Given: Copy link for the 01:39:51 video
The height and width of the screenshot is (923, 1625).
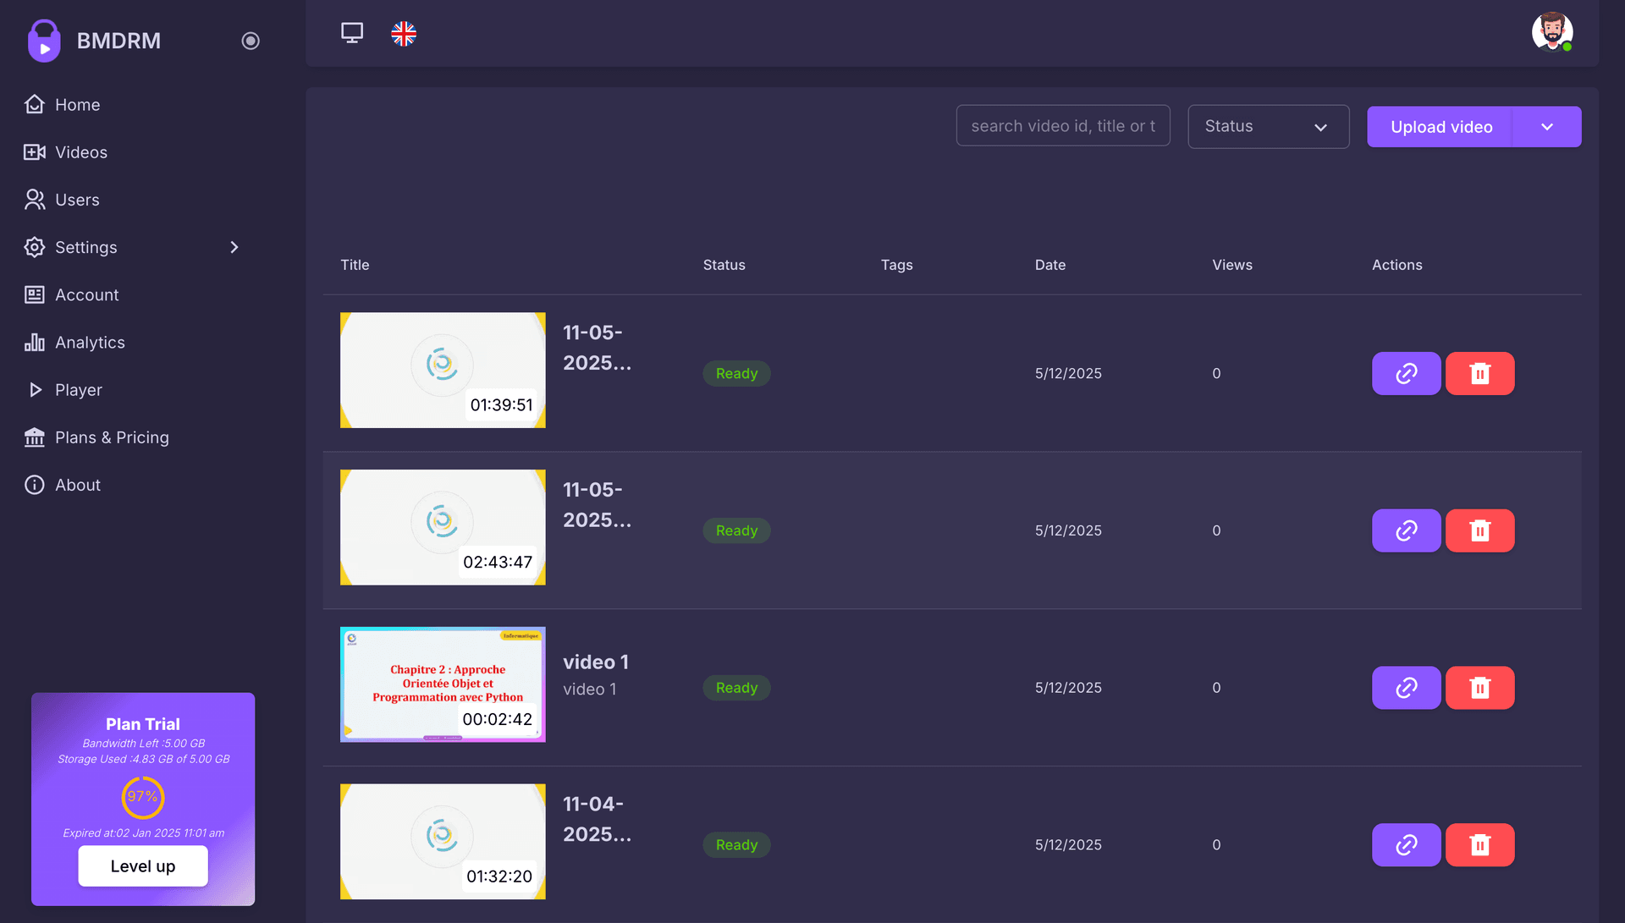Looking at the screenshot, I should click(1406, 373).
